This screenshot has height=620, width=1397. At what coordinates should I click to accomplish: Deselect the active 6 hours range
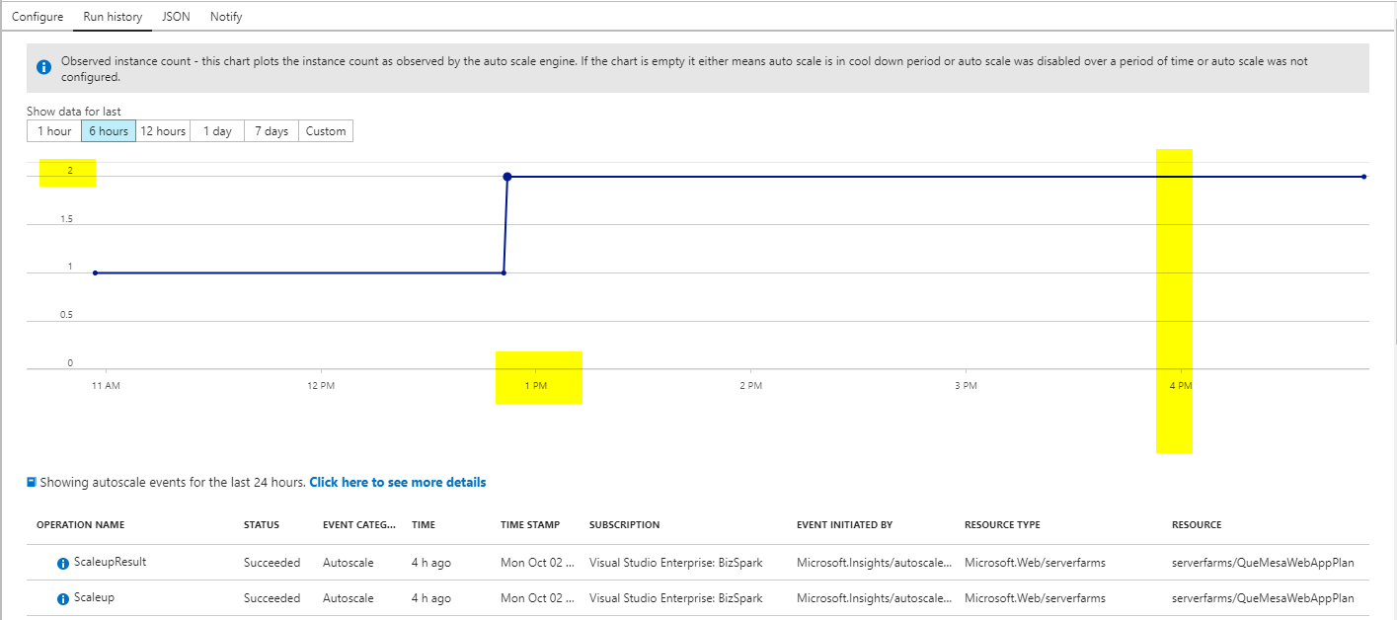pos(108,130)
